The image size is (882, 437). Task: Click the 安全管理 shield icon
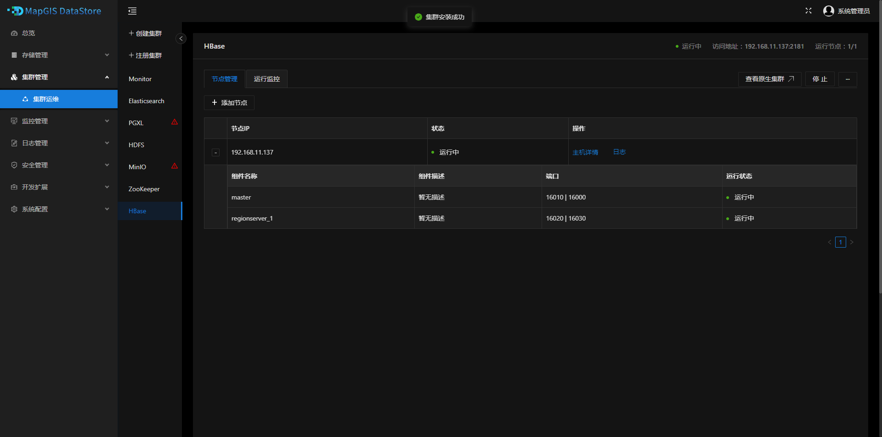click(14, 165)
